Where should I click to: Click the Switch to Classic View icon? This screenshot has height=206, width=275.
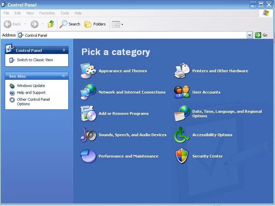(12, 60)
